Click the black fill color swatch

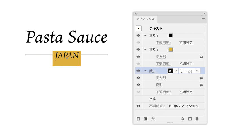171,36
